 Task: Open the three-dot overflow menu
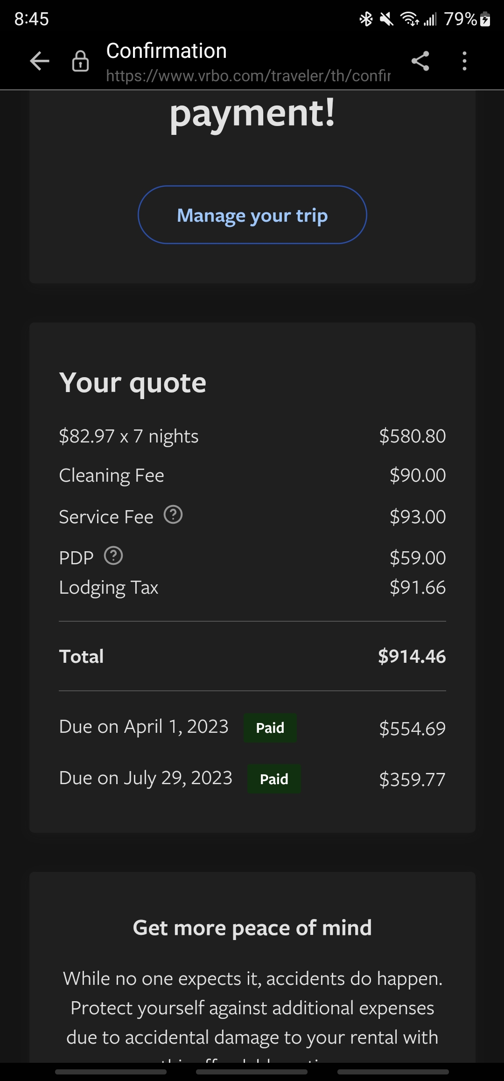tap(464, 61)
